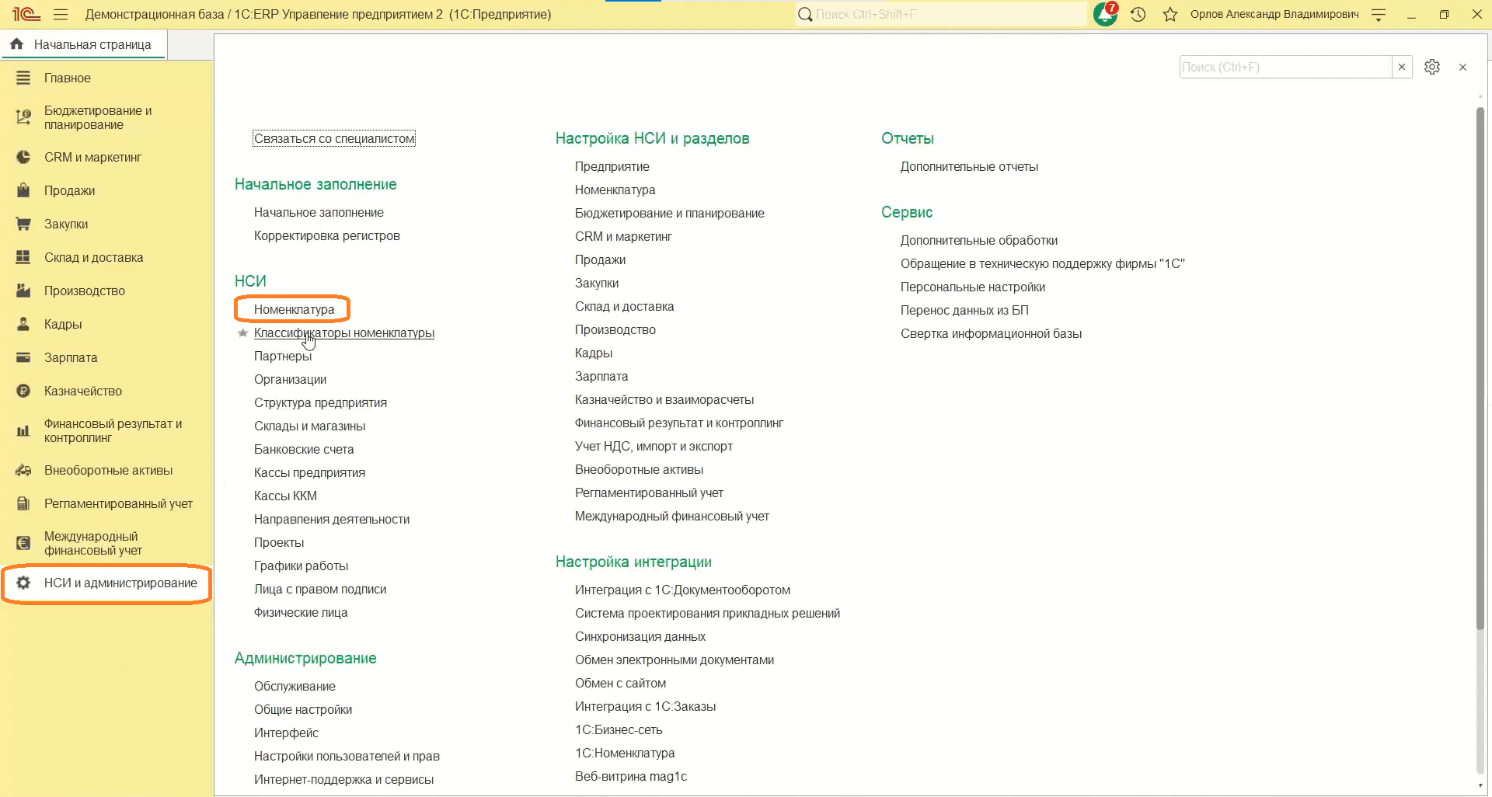Image resolution: width=1492 pixels, height=797 pixels.
Task: Open Организации link
Action: tap(290, 379)
